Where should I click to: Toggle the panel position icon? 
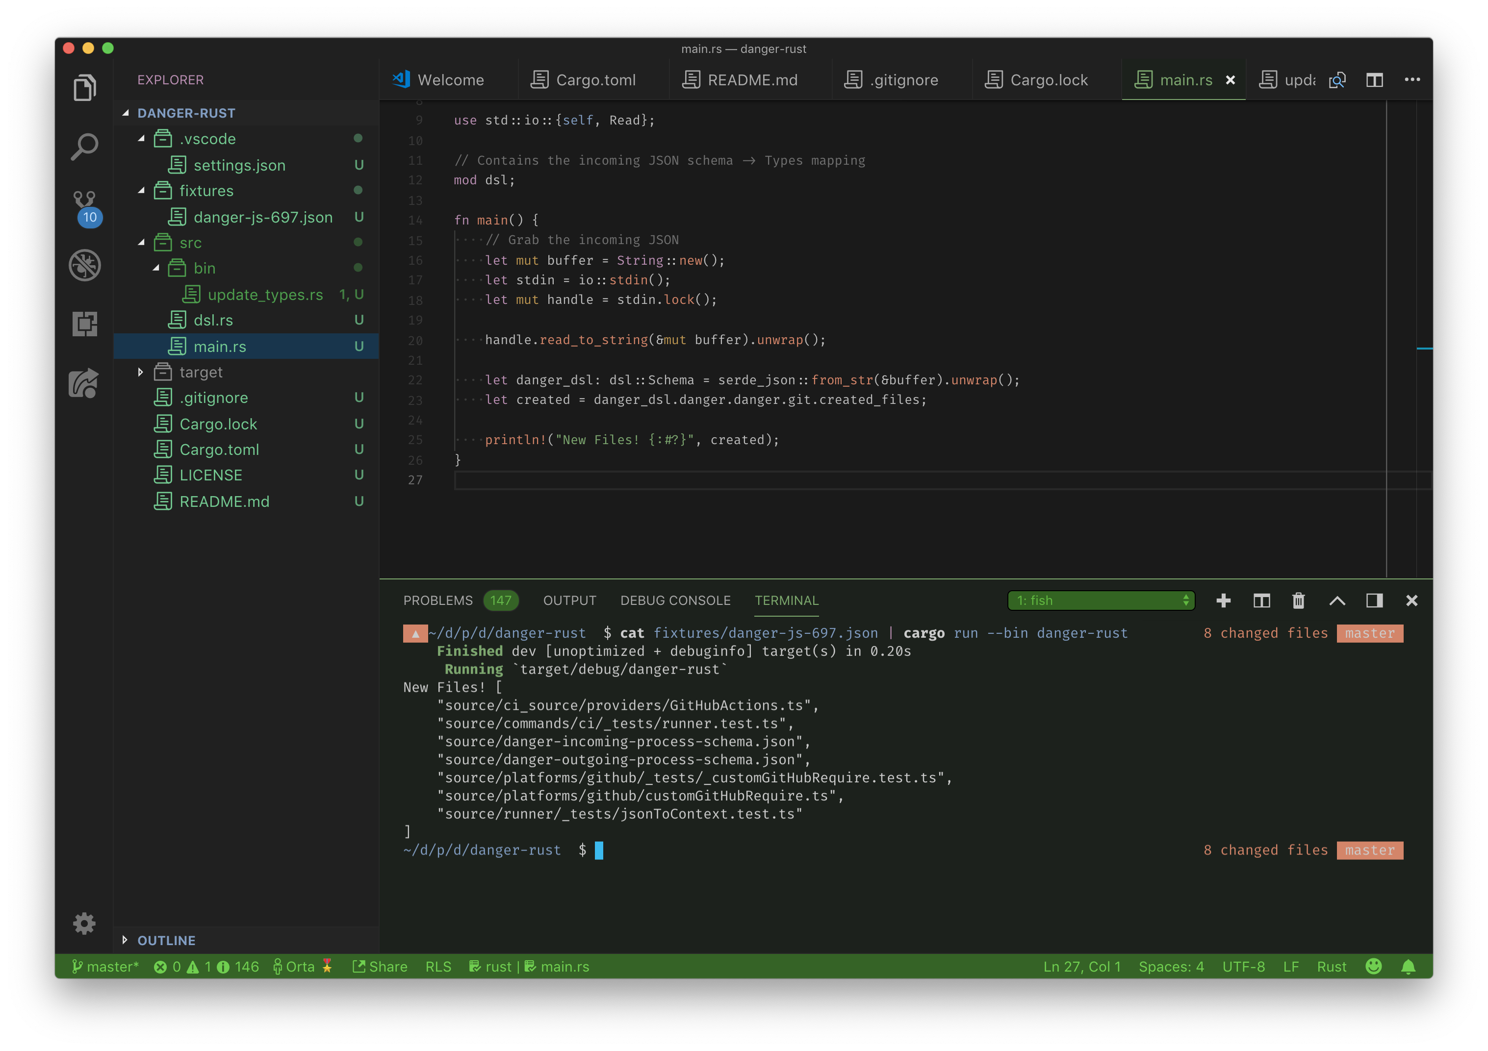point(1374,601)
